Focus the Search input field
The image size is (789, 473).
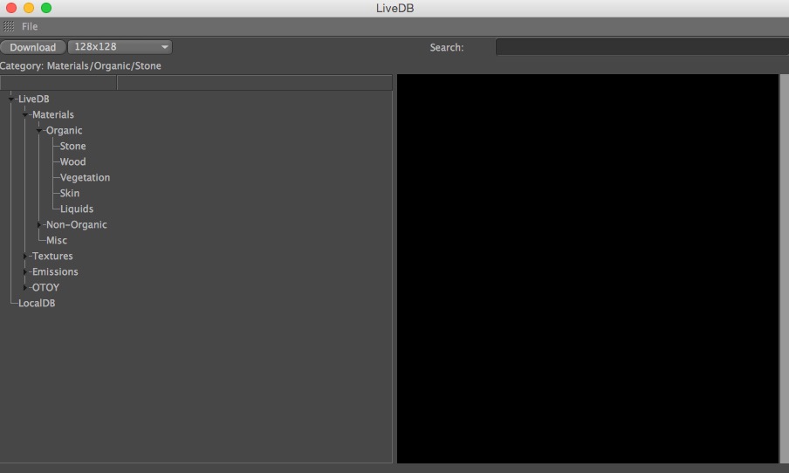coord(642,47)
